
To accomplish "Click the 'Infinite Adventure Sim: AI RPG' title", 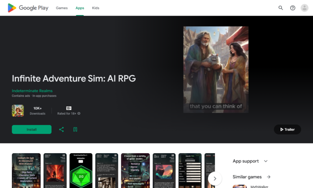I will [74, 78].
